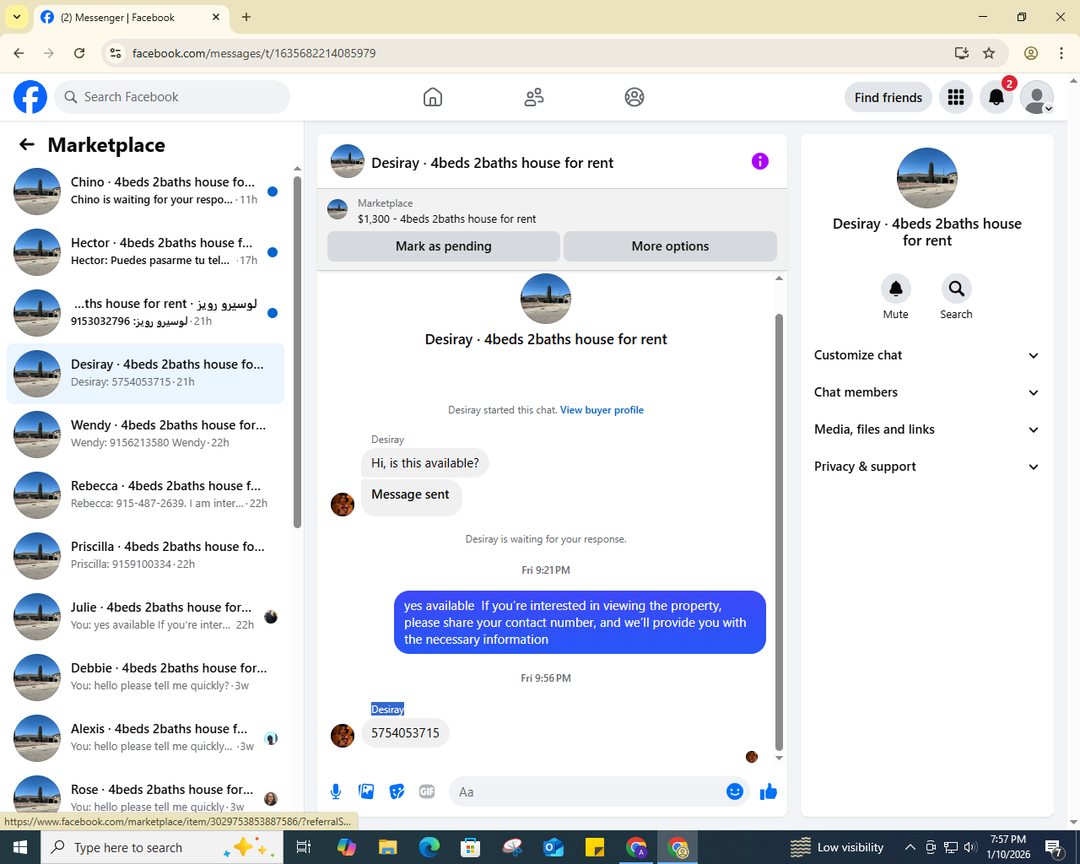Click the phone number 5754053715 message
Image resolution: width=1080 pixels, height=864 pixels.
click(405, 732)
